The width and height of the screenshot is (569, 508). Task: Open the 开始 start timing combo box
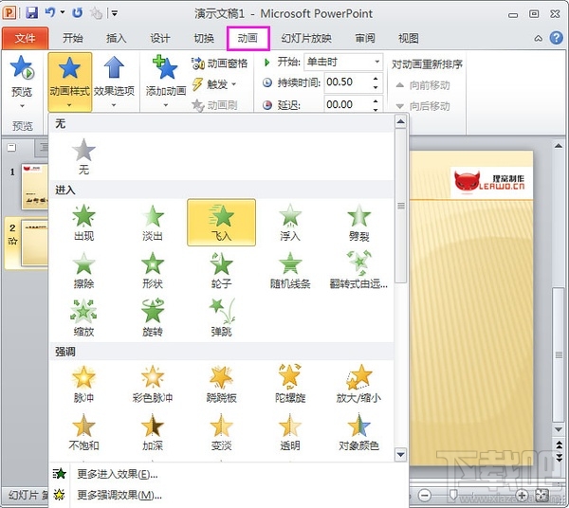click(343, 62)
